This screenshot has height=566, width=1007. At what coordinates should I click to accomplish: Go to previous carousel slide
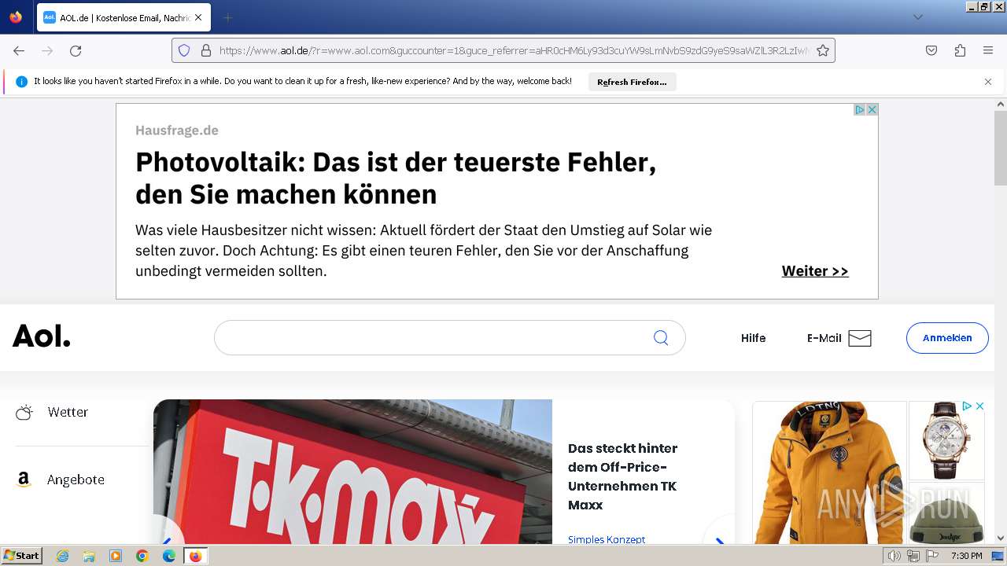168,539
